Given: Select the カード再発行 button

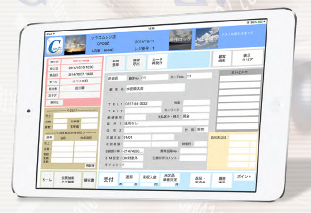Looking at the screenshot, I should [157, 62].
